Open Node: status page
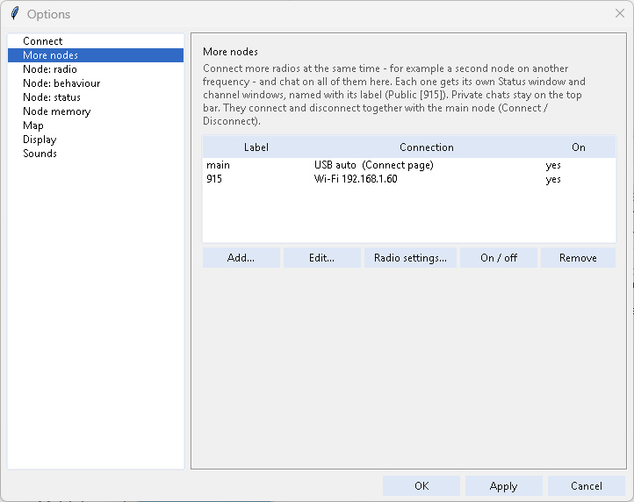Image resolution: width=634 pixels, height=502 pixels. 96,97
